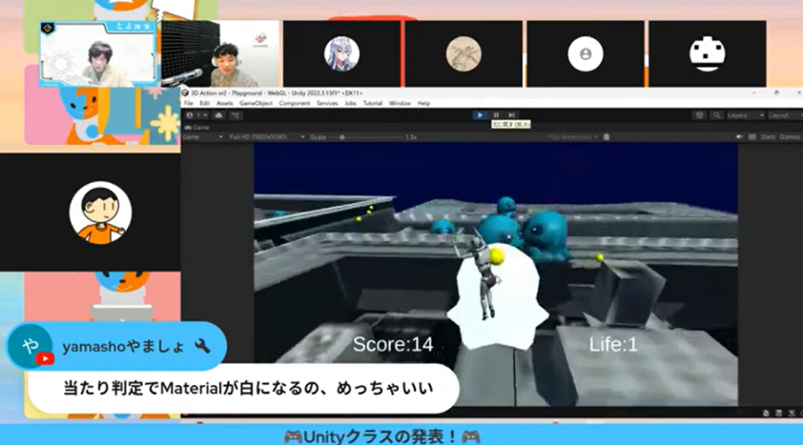Minimize the Unity editor window

pos(754,93)
